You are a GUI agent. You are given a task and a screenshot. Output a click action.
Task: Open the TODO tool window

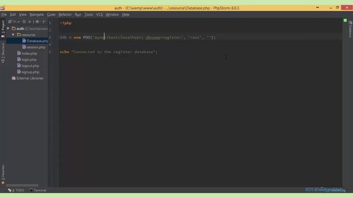[x=16, y=190]
